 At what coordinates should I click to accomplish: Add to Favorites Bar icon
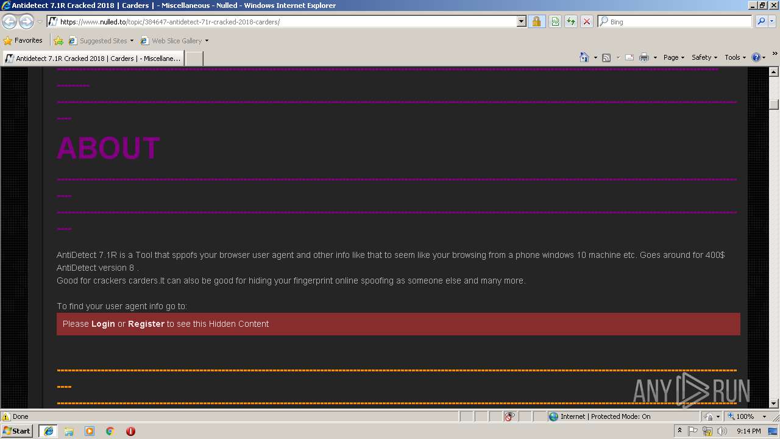coord(58,41)
